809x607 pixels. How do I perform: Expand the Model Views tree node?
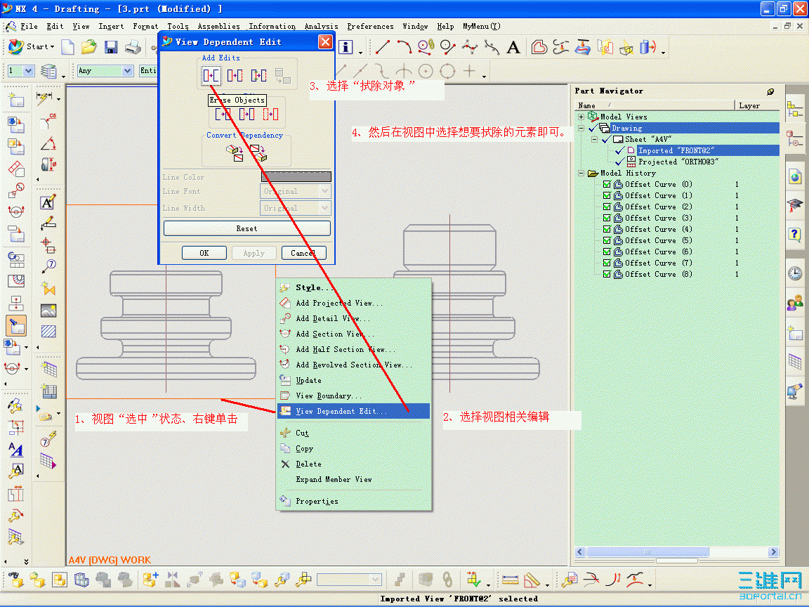click(x=581, y=117)
